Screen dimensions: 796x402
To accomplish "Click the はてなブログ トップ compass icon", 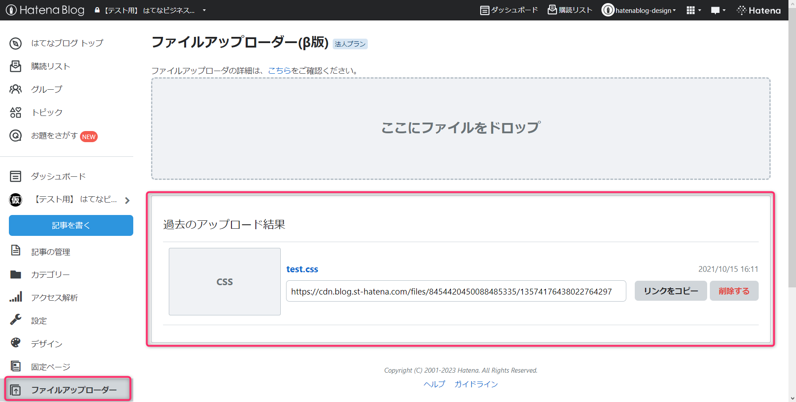I will coord(16,43).
